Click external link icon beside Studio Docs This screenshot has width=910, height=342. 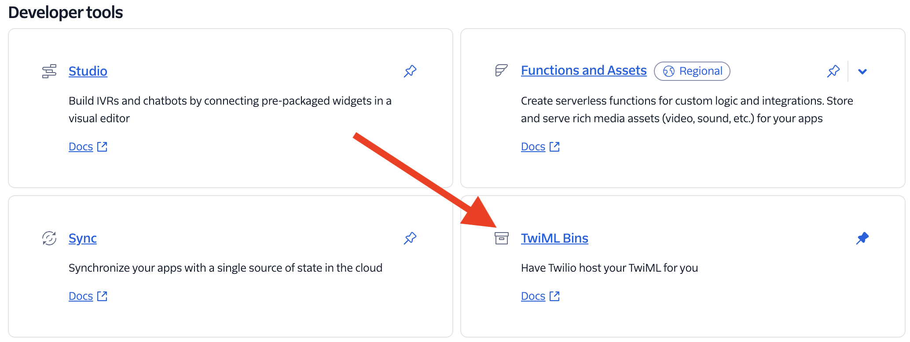click(x=102, y=147)
